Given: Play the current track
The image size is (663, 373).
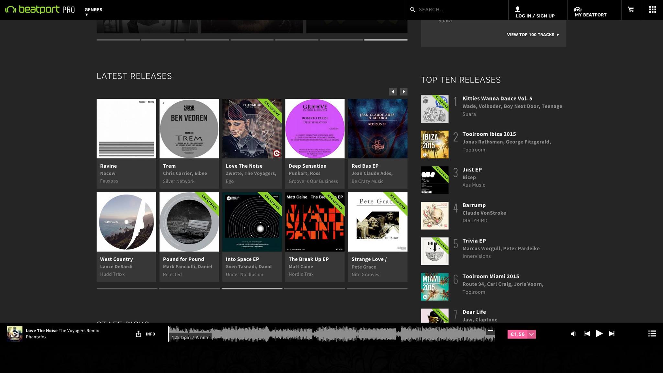Looking at the screenshot, I should point(599,333).
